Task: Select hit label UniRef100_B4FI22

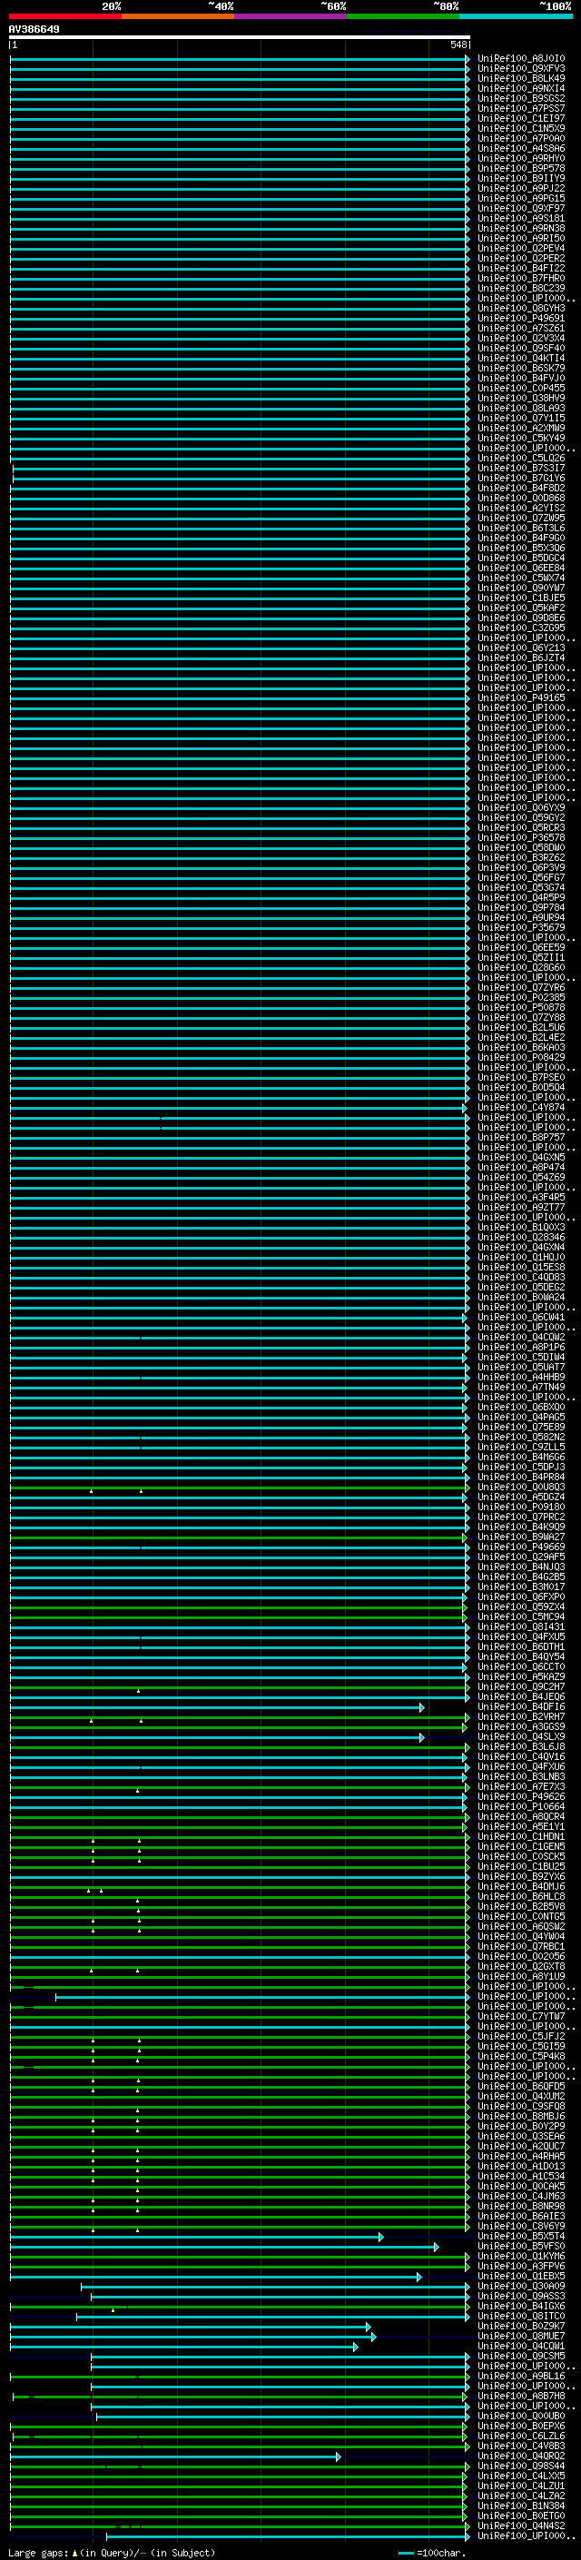Action: (x=521, y=268)
